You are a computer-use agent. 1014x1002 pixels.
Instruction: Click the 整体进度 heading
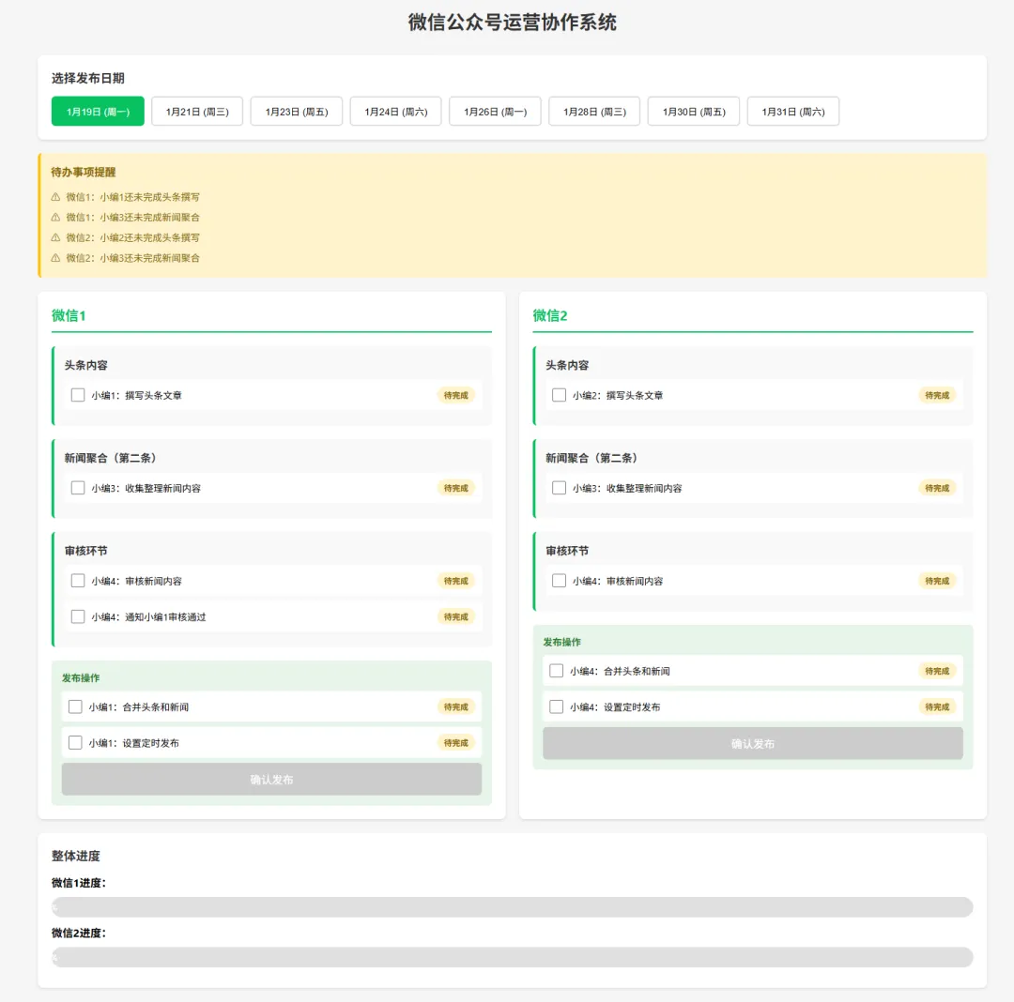tap(76, 856)
